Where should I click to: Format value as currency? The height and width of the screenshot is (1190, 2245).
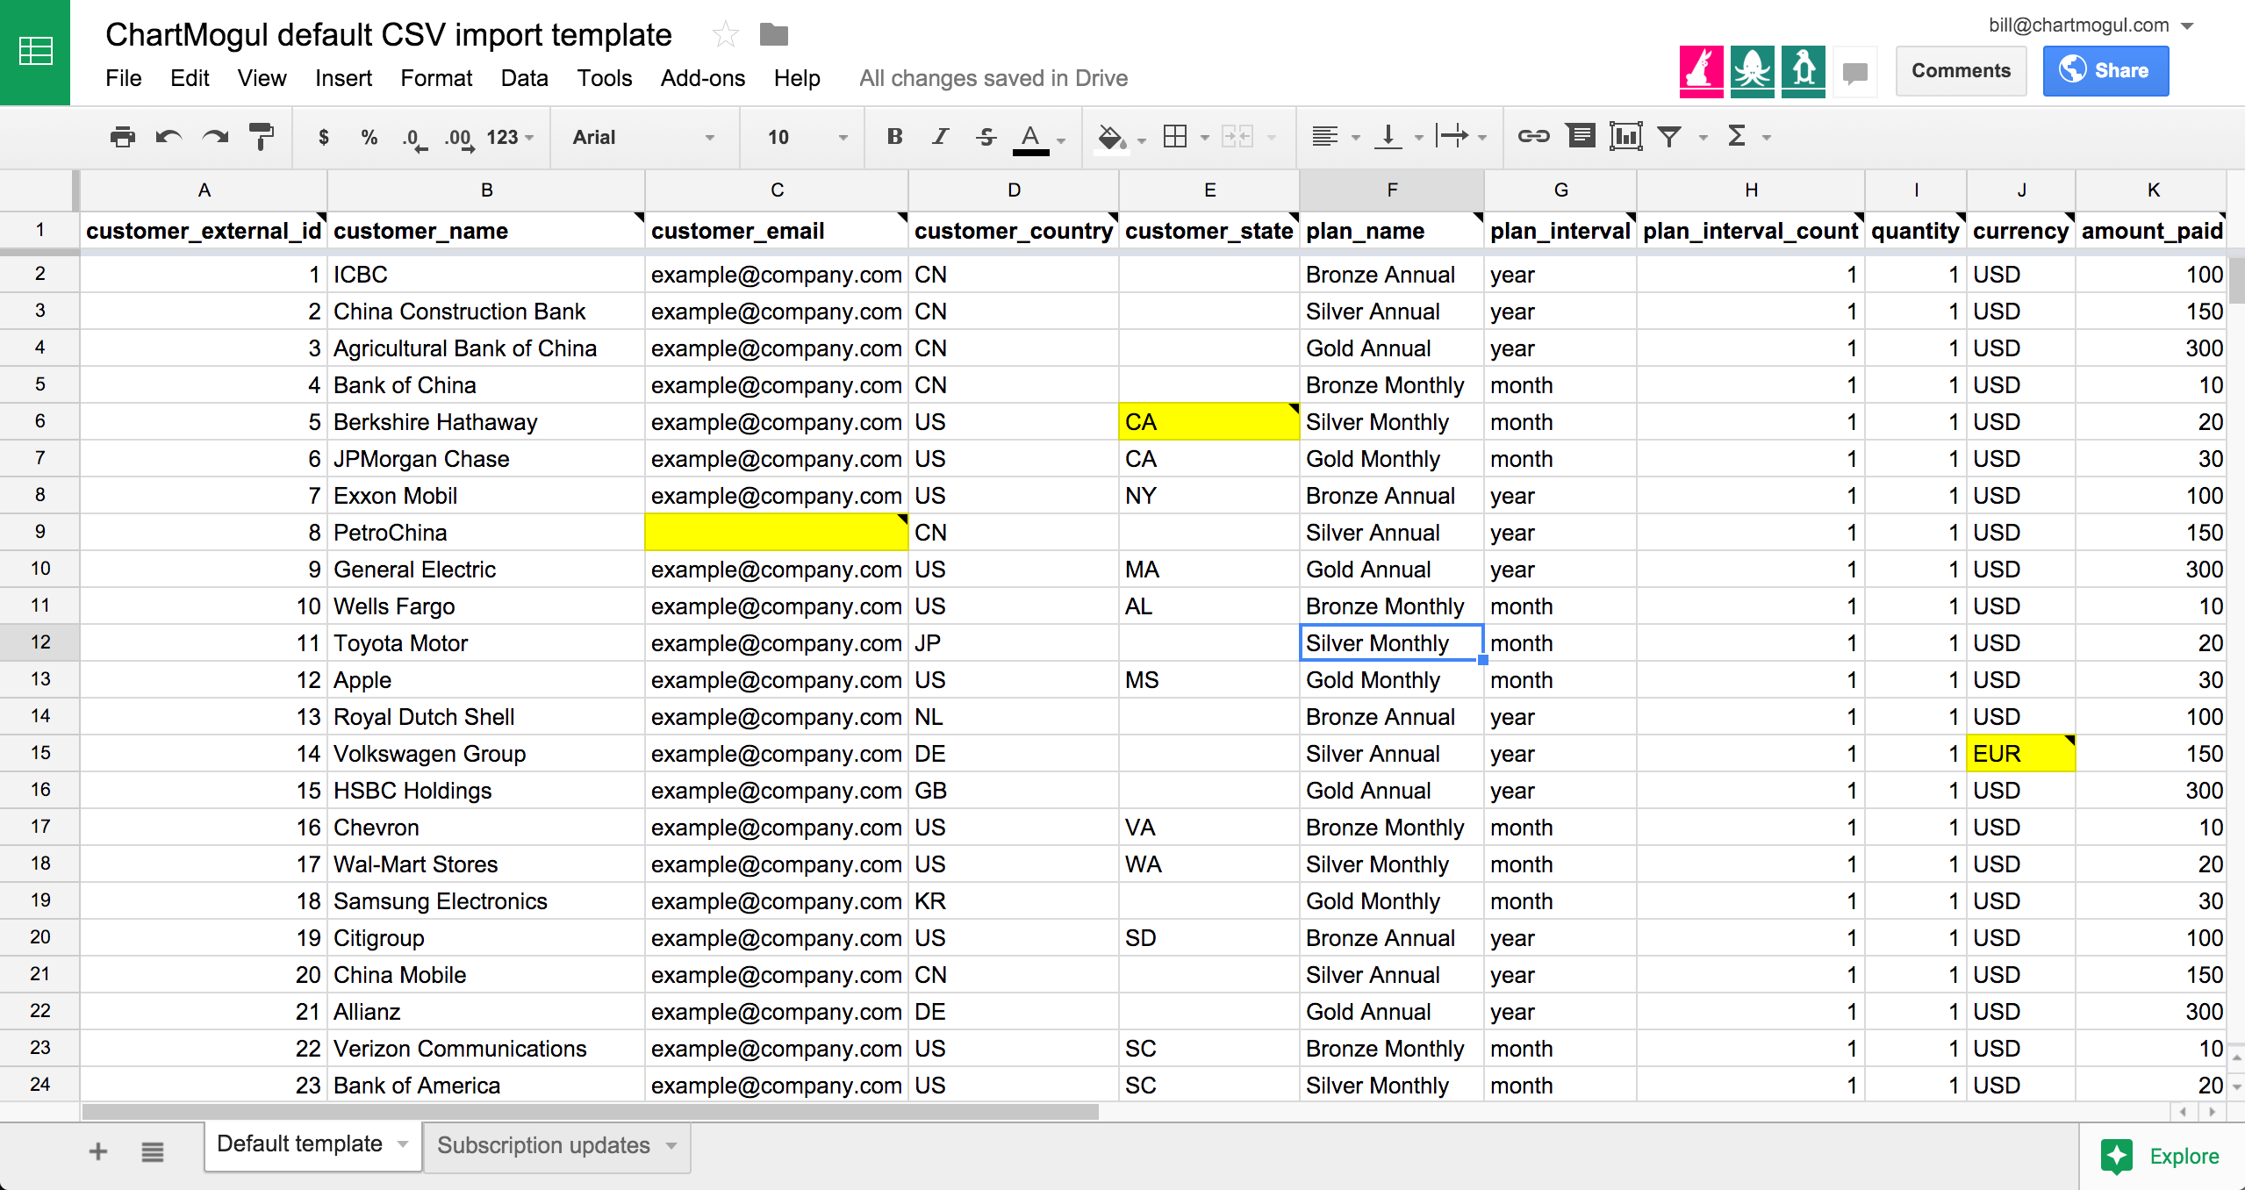point(323,137)
